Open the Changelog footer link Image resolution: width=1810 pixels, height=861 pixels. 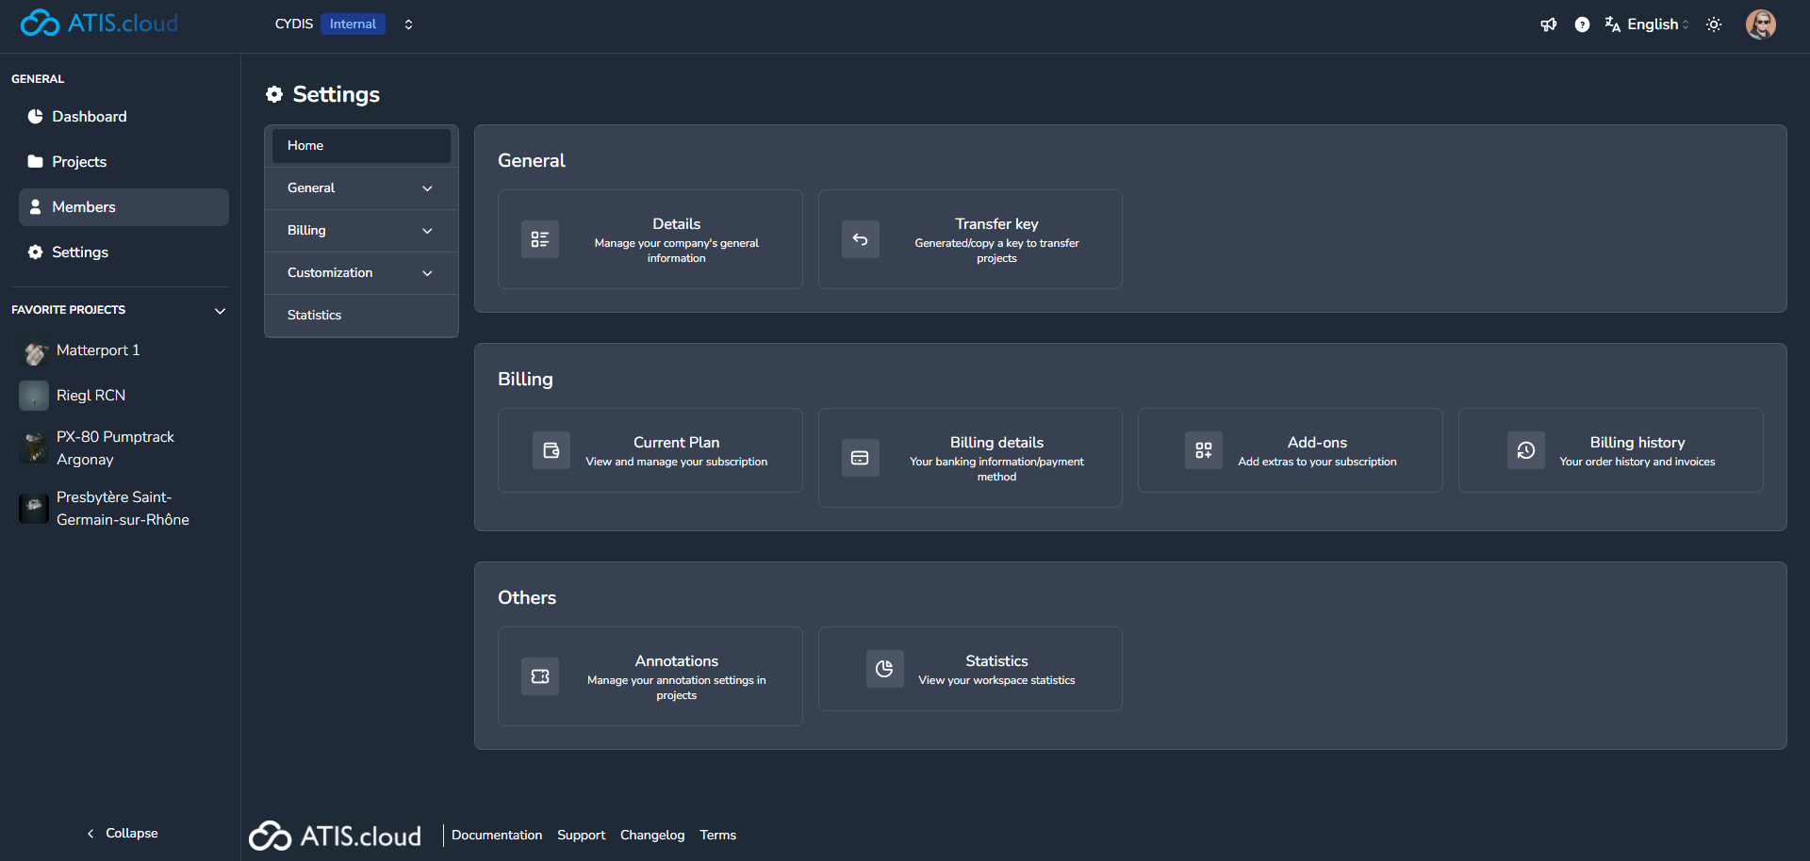pos(652,836)
